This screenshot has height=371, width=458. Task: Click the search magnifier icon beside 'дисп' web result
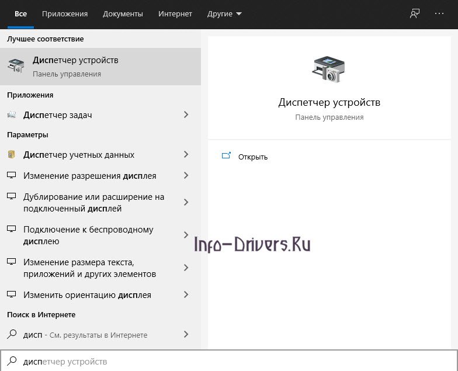tap(12, 335)
